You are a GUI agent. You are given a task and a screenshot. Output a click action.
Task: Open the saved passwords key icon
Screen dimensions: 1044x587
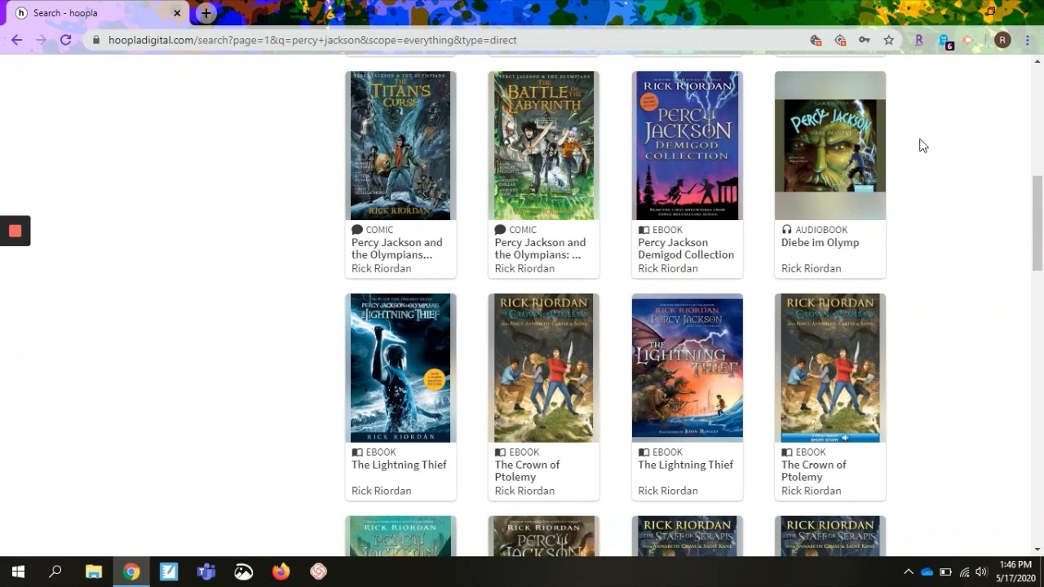point(864,40)
